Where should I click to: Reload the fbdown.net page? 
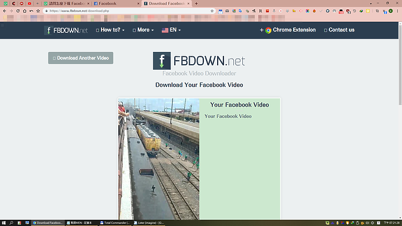(18, 11)
